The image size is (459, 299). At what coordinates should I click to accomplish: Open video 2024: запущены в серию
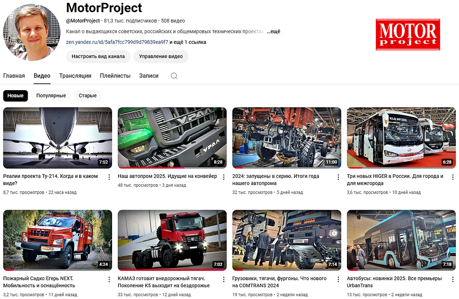(x=276, y=179)
